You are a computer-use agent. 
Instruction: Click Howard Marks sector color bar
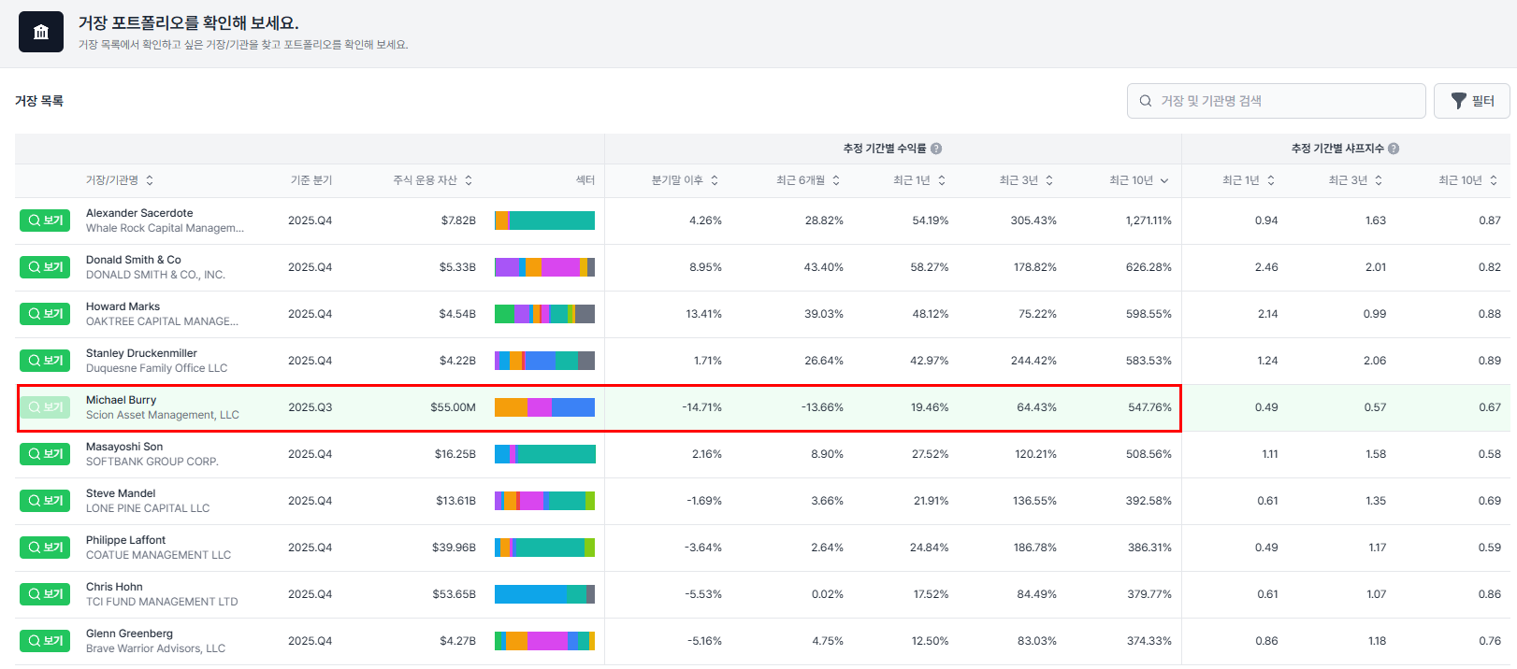[x=544, y=314]
